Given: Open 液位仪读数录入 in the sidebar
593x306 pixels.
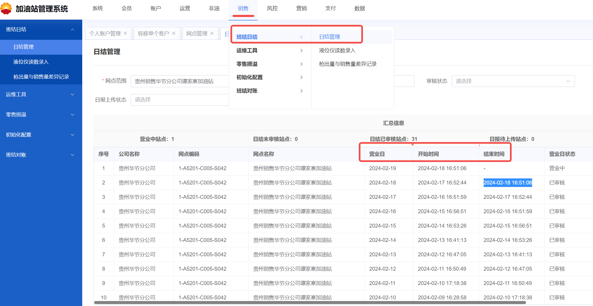Looking at the screenshot, I should click(31, 62).
